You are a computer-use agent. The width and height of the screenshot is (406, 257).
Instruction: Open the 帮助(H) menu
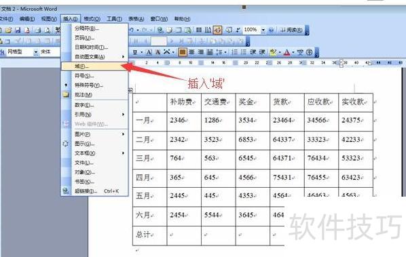(x=182, y=19)
